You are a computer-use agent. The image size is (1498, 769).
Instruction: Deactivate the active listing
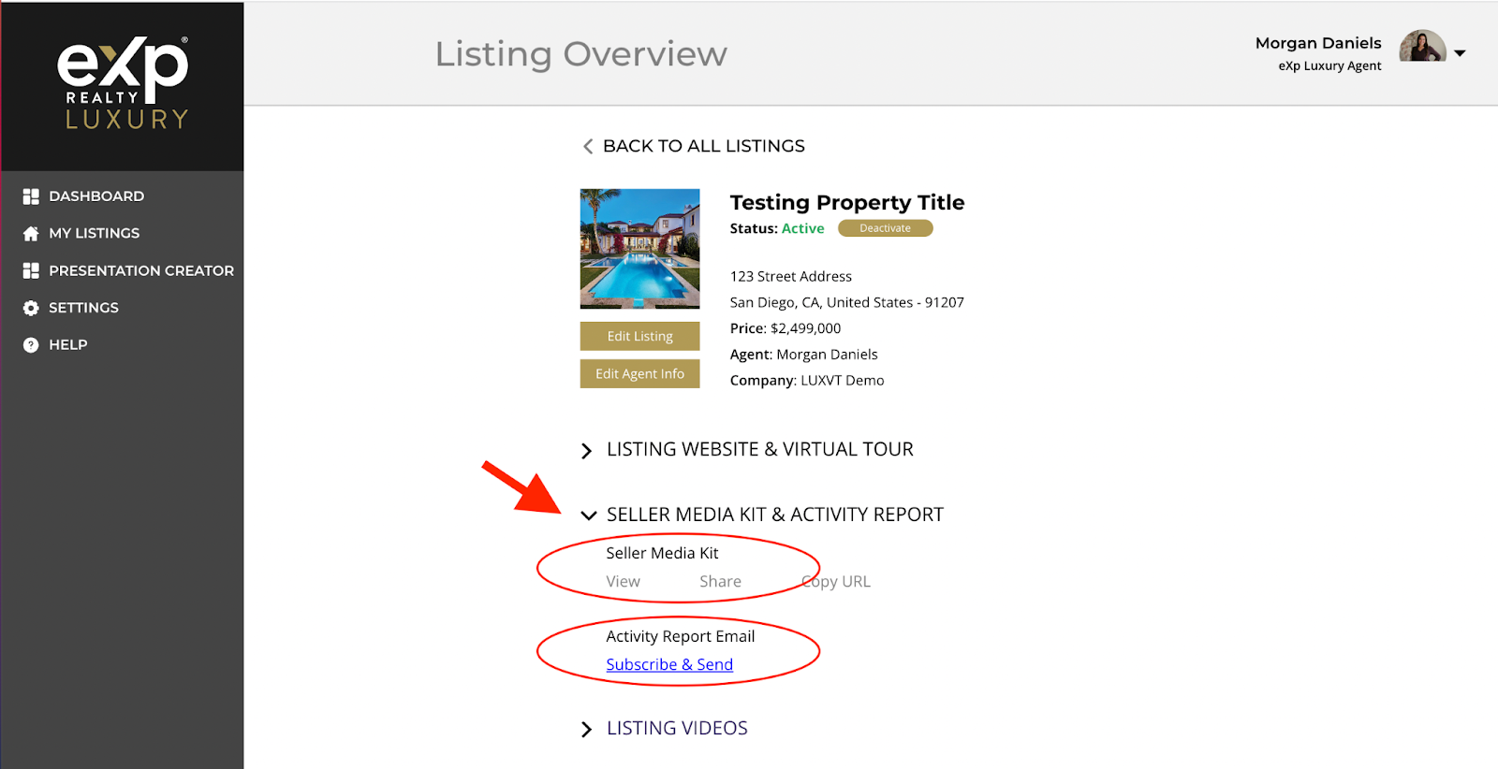(885, 228)
